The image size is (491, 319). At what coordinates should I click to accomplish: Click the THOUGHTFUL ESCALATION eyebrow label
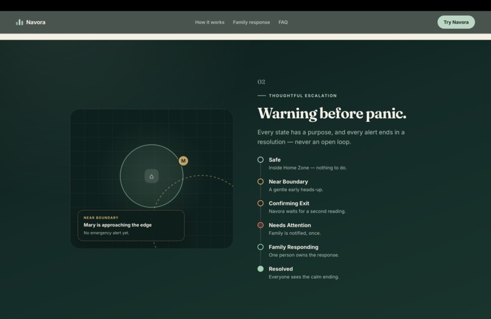click(303, 96)
